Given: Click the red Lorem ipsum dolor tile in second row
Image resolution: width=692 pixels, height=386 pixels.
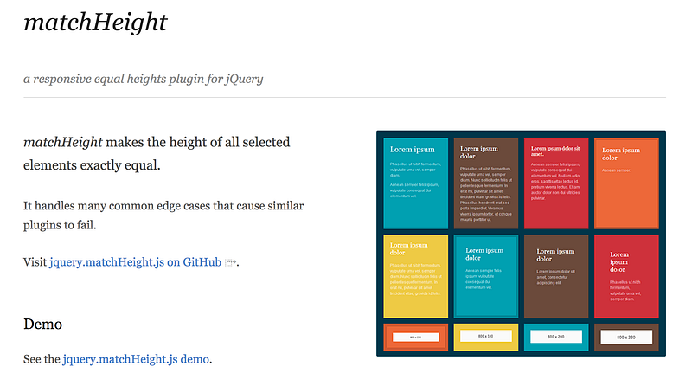Looking at the screenshot, I should pos(626,276).
